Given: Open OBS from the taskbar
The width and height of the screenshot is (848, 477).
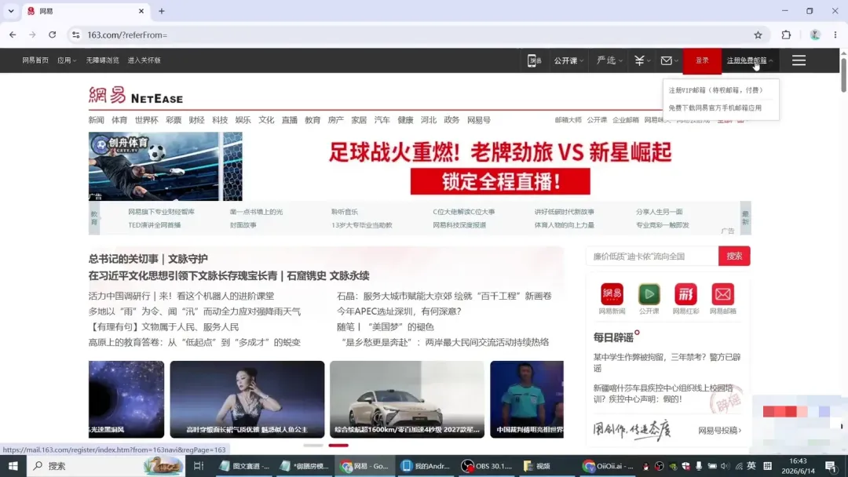Looking at the screenshot, I should pos(486,466).
